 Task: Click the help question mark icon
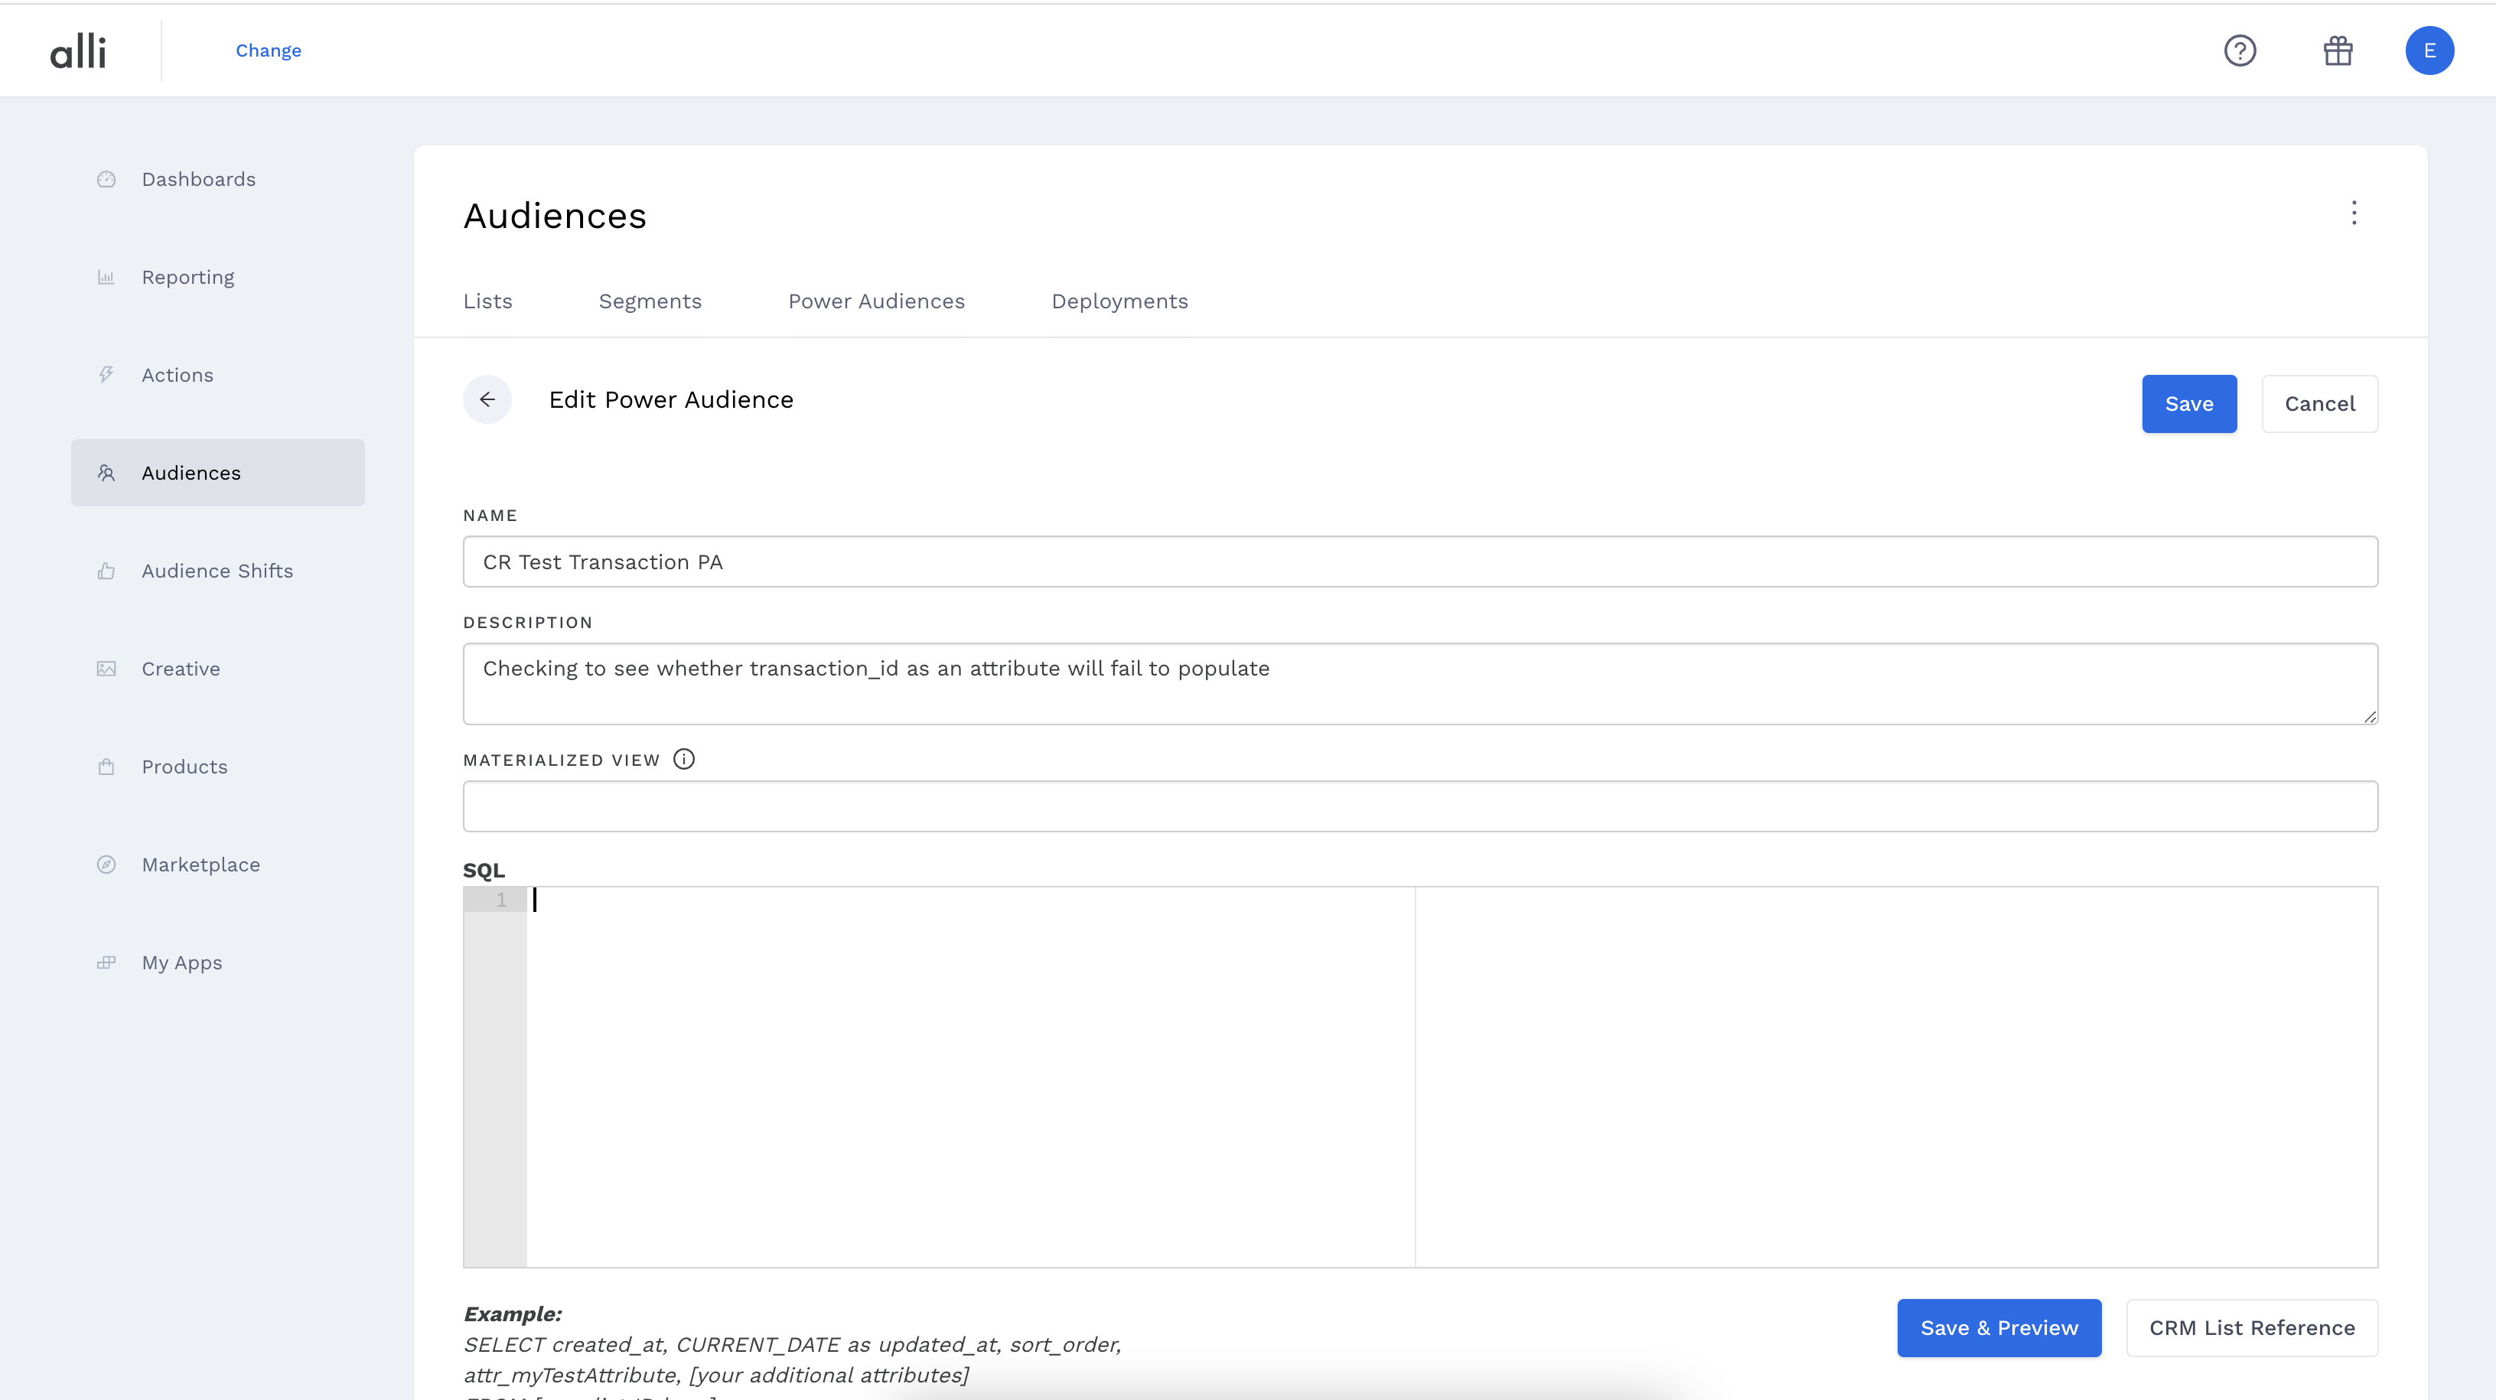pyautogui.click(x=2239, y=50)
